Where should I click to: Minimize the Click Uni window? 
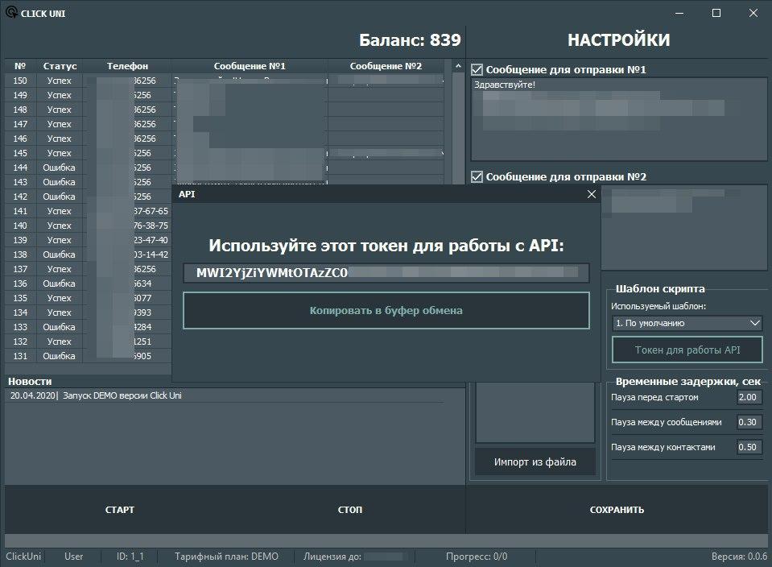(678, 13)
